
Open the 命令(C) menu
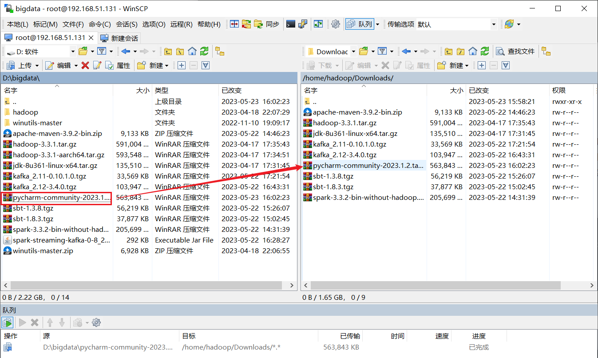(x=100, y=24)
